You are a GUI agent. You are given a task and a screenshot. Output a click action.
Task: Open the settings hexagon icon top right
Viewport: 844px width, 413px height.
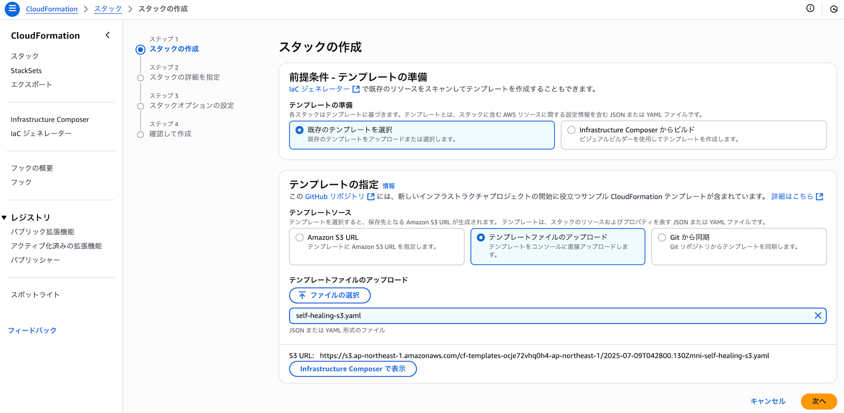point(833,9)
